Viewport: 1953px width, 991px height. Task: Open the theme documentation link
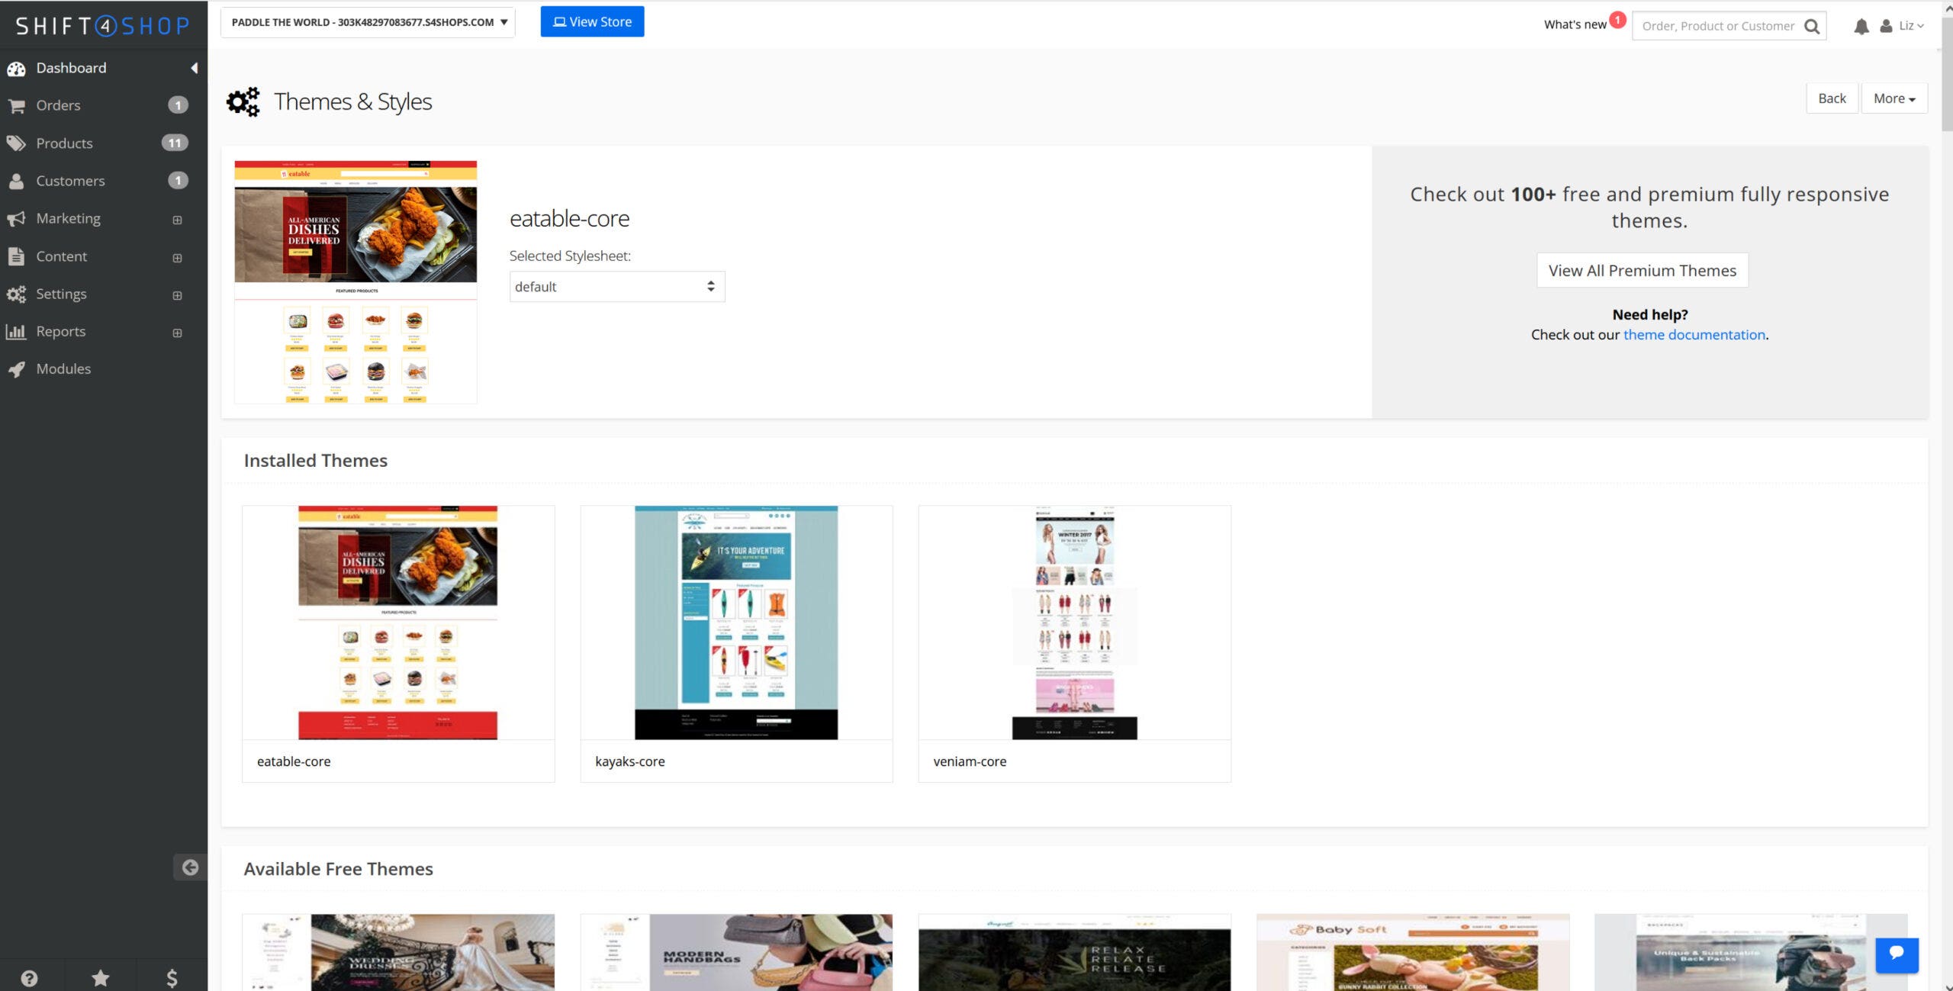[1694, 334]
